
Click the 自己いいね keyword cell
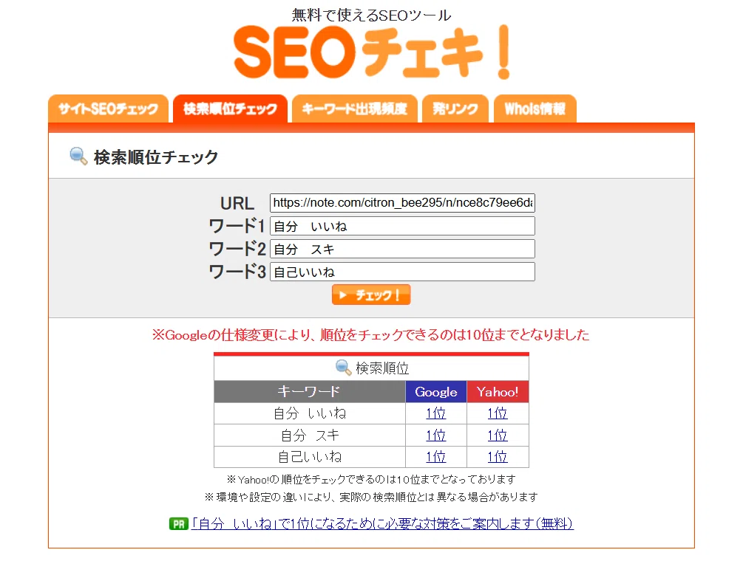[x=310, y=457]
